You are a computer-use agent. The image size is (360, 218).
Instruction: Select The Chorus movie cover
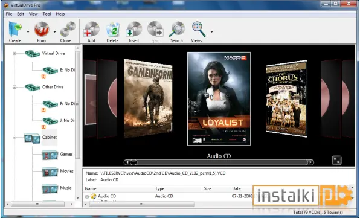click(x=286, y=98)
